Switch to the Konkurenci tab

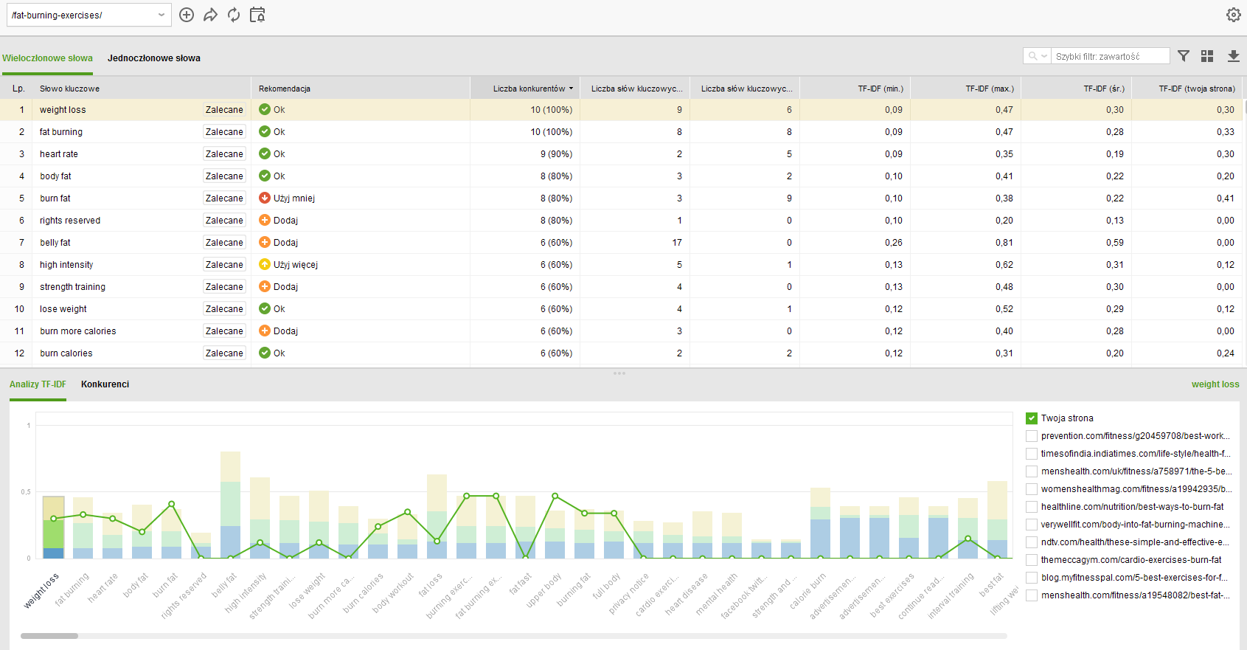click(105, 384)
